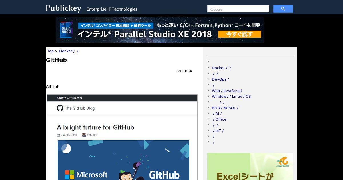Click the blue search magnifier button

coord(283,9)
